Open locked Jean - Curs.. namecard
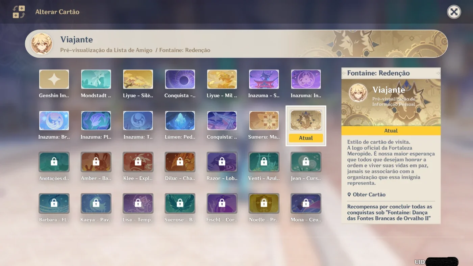 click(x=306, y=162)
